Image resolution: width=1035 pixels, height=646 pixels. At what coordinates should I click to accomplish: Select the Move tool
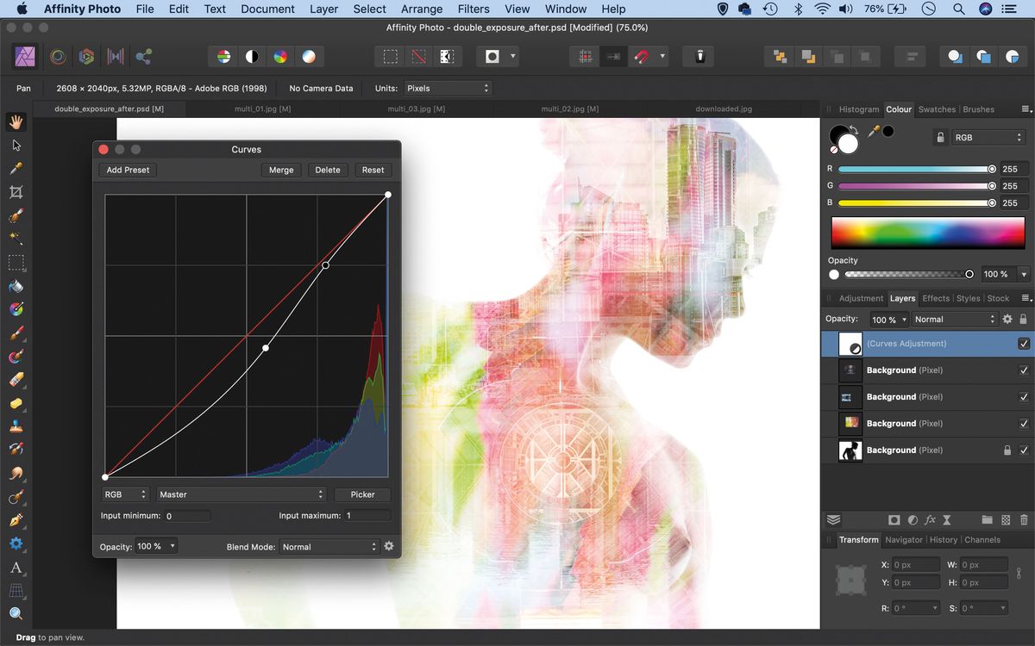(x=16, y=145)
